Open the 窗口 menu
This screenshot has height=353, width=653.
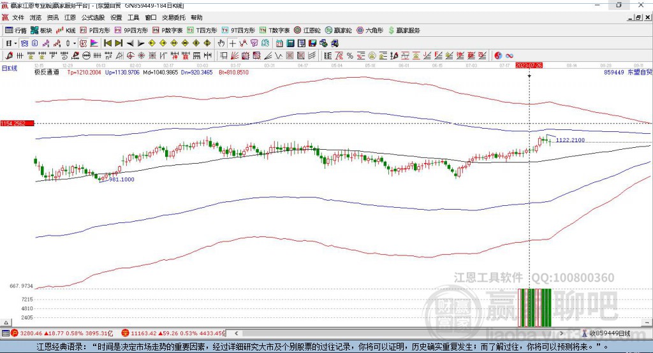point(150,17)
